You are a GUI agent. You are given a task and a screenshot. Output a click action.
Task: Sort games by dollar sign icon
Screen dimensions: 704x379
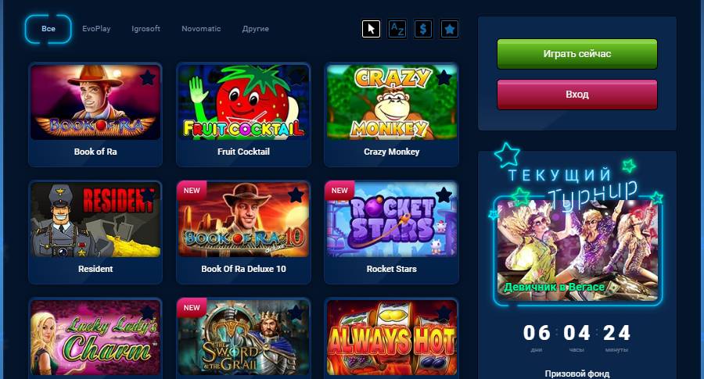[423, 29]
